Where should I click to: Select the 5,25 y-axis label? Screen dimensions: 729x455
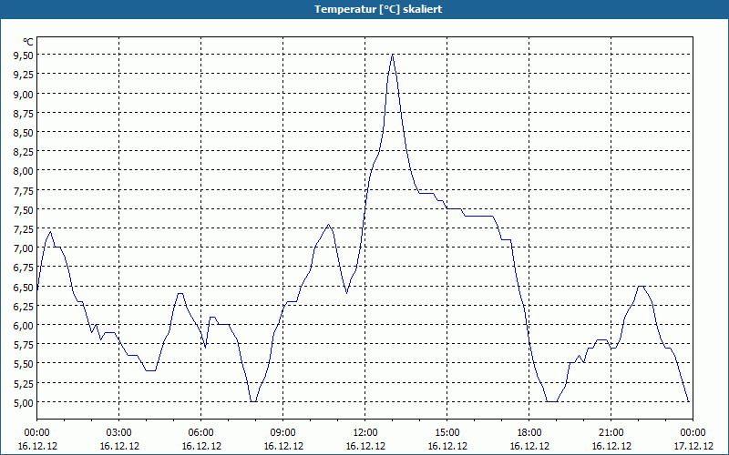[25, 383]
